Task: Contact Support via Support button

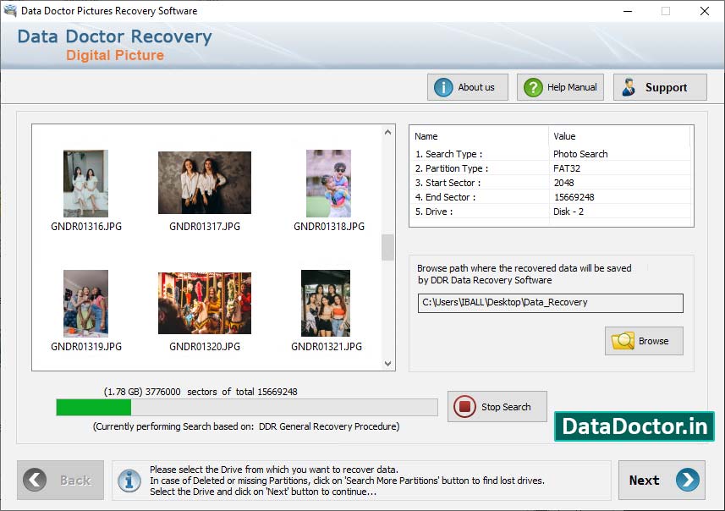Action: click(660, 87)
